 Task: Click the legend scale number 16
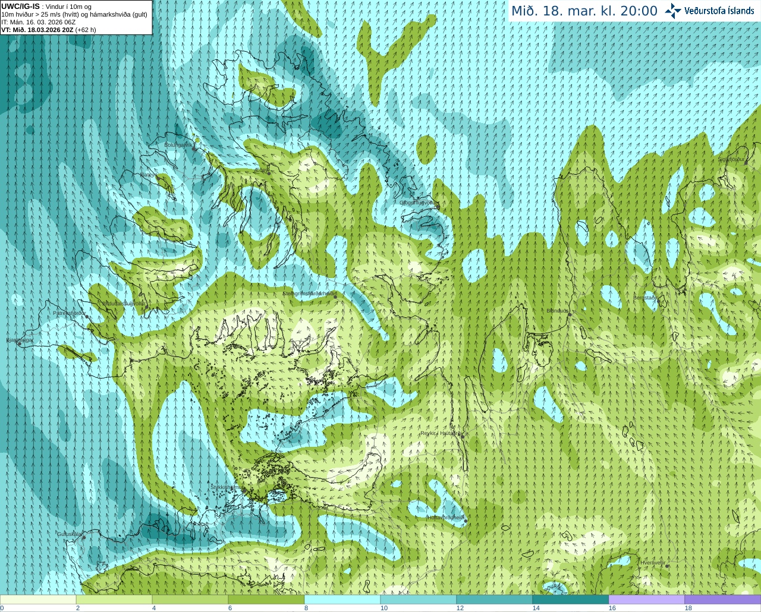coord(612,608)
